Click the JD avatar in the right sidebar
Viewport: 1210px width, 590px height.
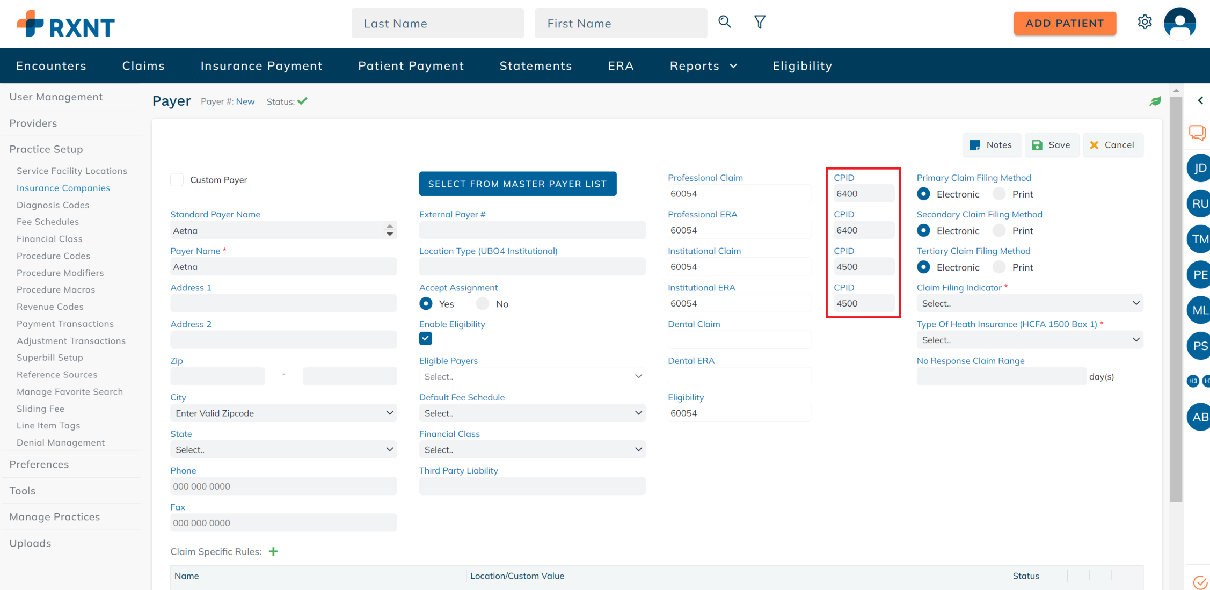point(1200,167)
